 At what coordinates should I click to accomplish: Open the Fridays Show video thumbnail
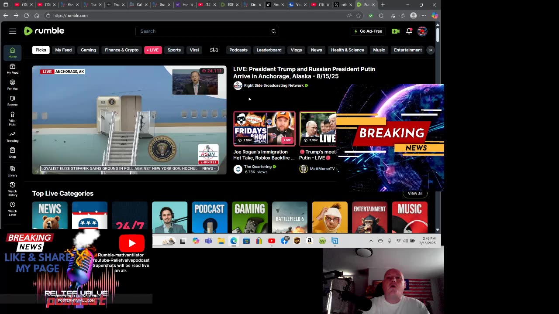[x=264, y=129]
